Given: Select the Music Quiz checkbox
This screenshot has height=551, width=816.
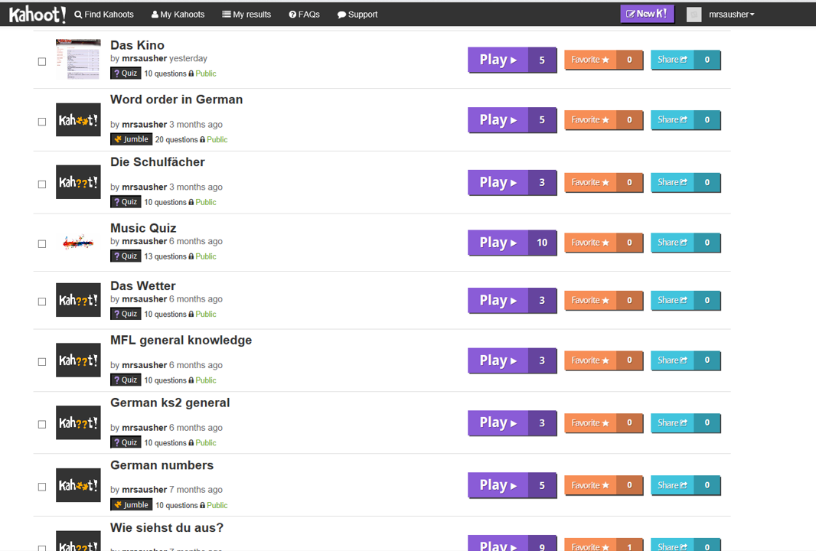Looking at the screenshot, I should point(42,244).
